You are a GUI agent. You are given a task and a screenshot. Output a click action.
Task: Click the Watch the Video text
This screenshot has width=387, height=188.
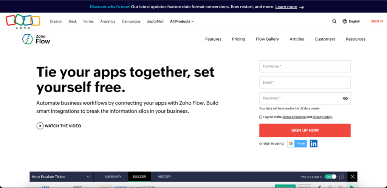click(63, 126)
